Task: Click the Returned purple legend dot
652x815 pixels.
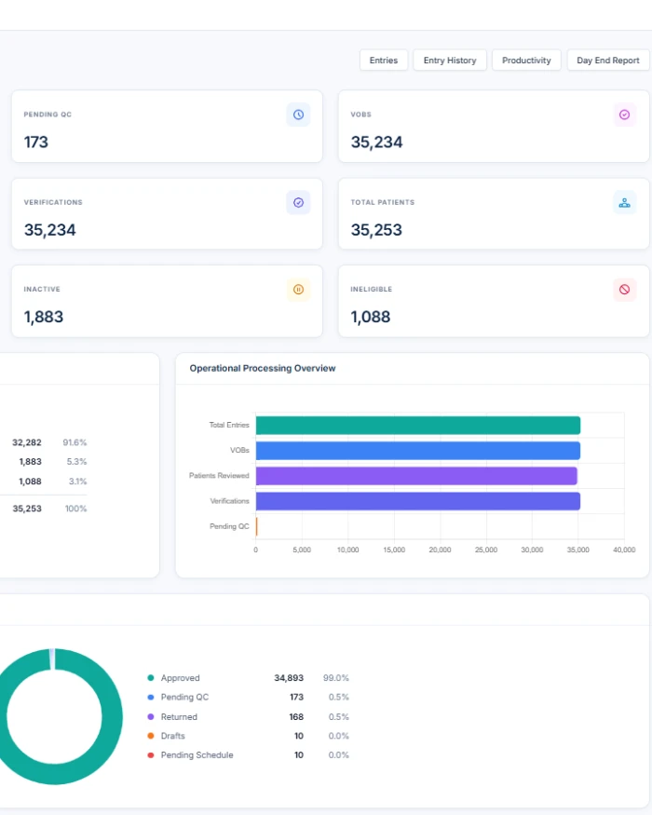Action: coord(151,717)
